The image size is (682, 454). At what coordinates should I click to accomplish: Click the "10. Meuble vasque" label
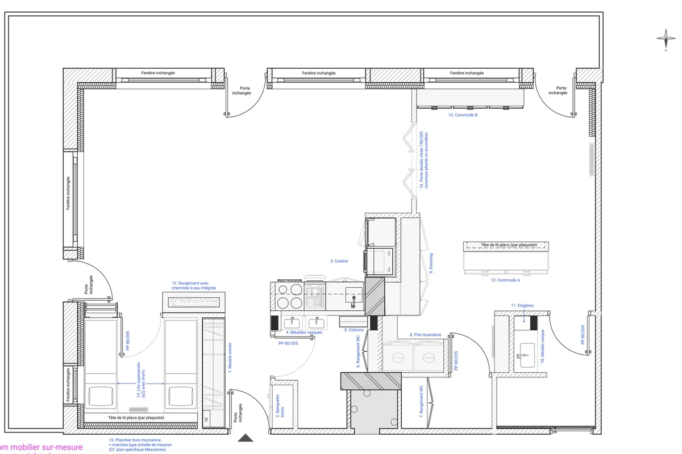[543, 345]
